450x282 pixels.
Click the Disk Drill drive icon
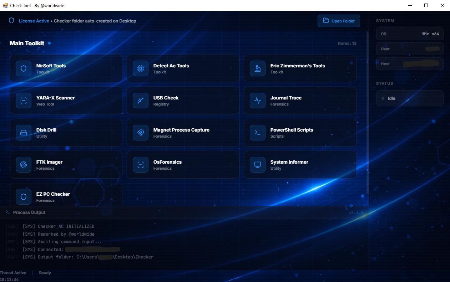[x=24, y=133]
